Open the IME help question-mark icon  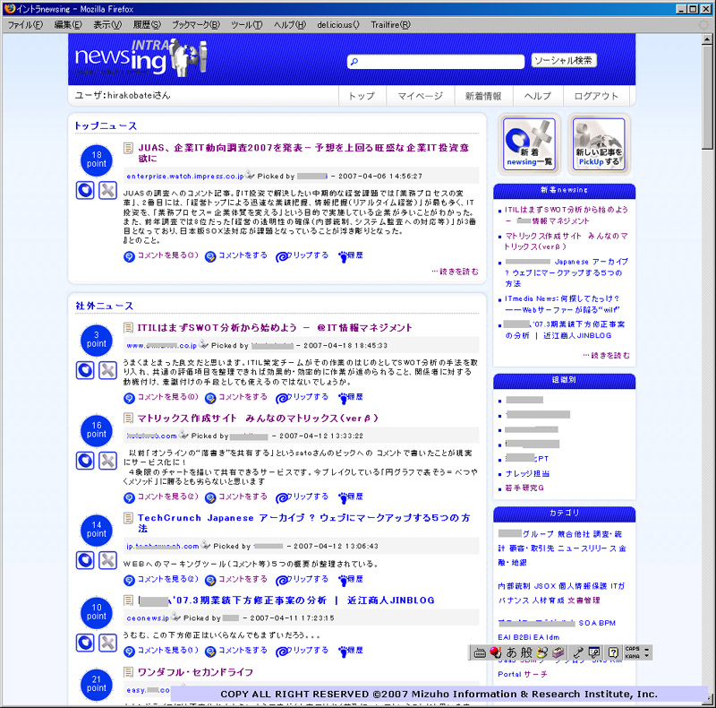point(613,652)
